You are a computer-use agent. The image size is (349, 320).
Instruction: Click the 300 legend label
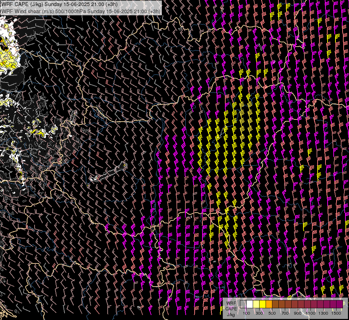(259, 313)
